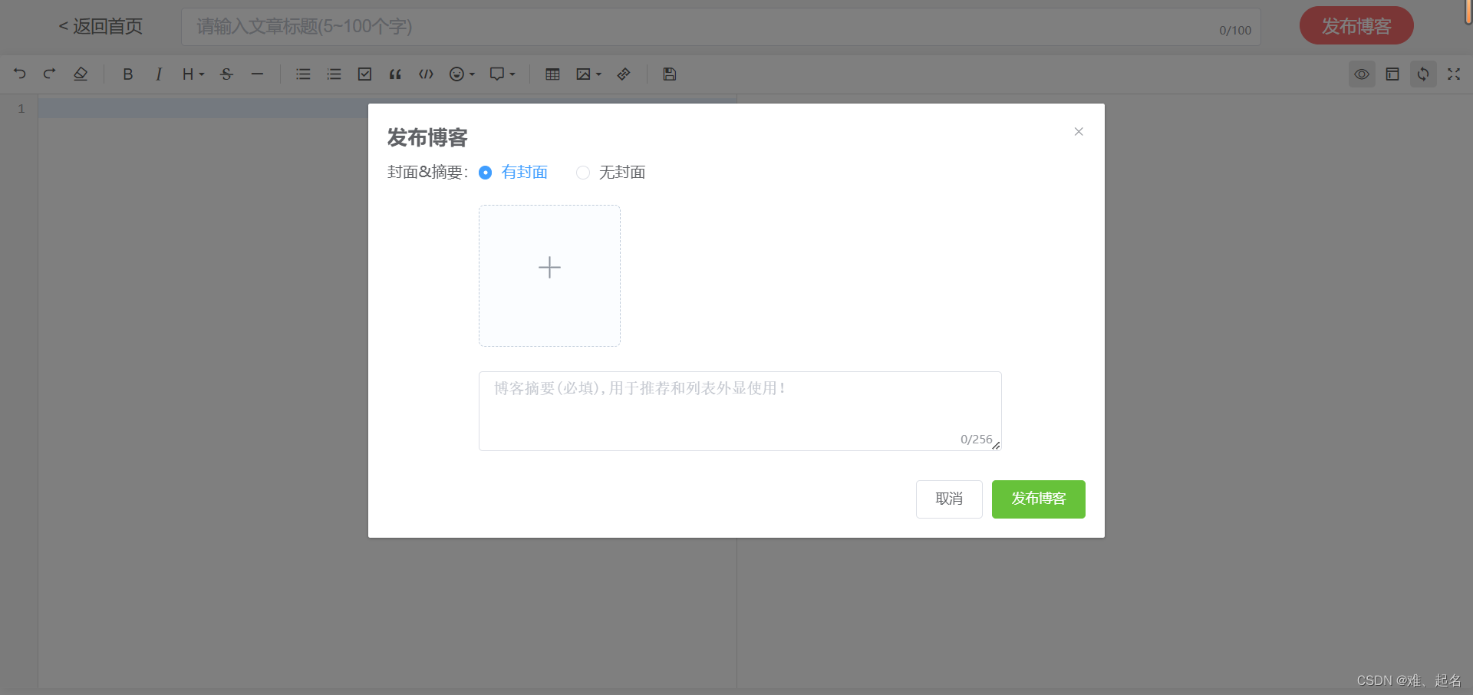1473x695 pixels.
Task: Click red 发布博客 button at top
Action: (x=1356, y=26)
